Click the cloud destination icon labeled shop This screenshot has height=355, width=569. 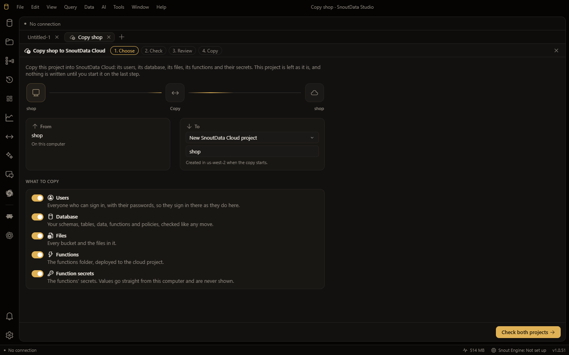pos(315,93)
